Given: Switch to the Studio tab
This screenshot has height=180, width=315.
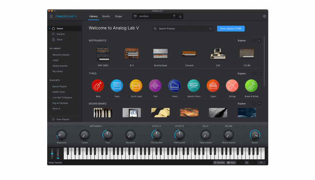Looking at the screenshot, I should tap(106, 16).
